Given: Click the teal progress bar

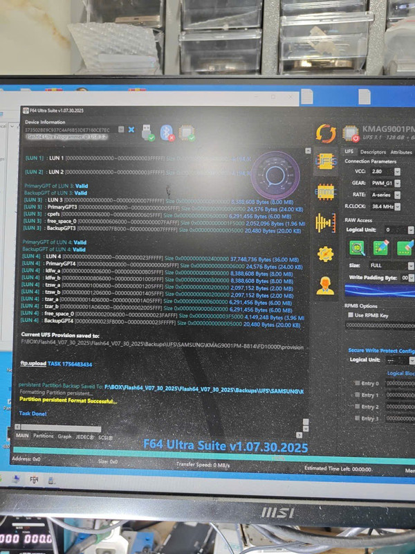Looking at the screenshot, I should (x=214, y=454).
